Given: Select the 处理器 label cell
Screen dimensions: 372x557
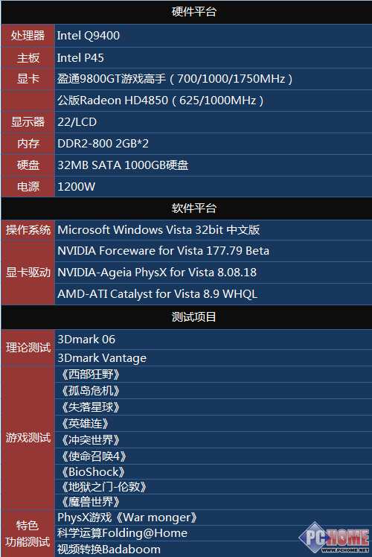Looking at the screenshot, I should pos(28,36).
